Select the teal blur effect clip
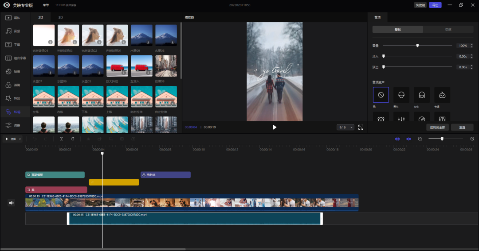The width and height of the screenshot is (479, 251). pos(55,175)
